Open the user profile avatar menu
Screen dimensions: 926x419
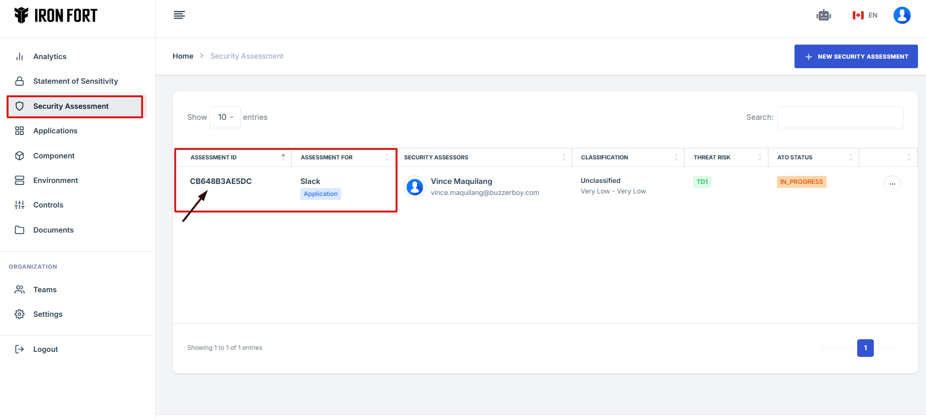[x=901, y=16]
